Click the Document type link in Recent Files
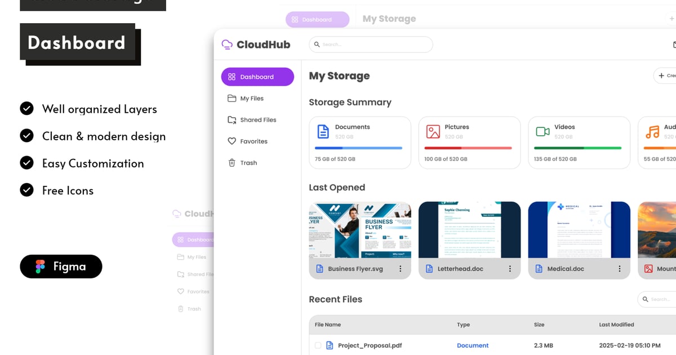The image size is (676, 355). (x=473, y=345)
